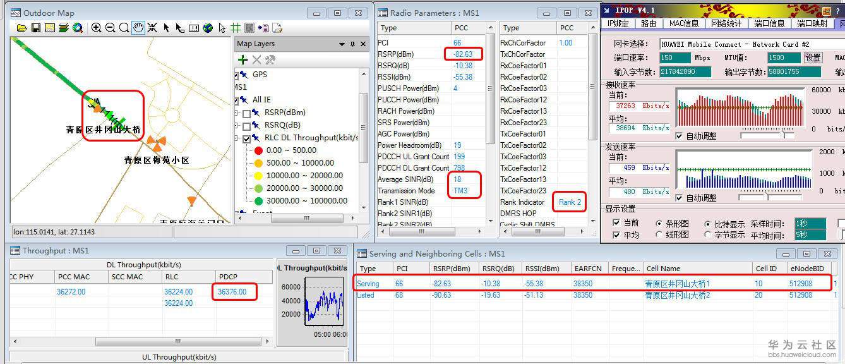Select the 条形图 radio button
This screenshot has width=845, height=364.
point(659,224)
